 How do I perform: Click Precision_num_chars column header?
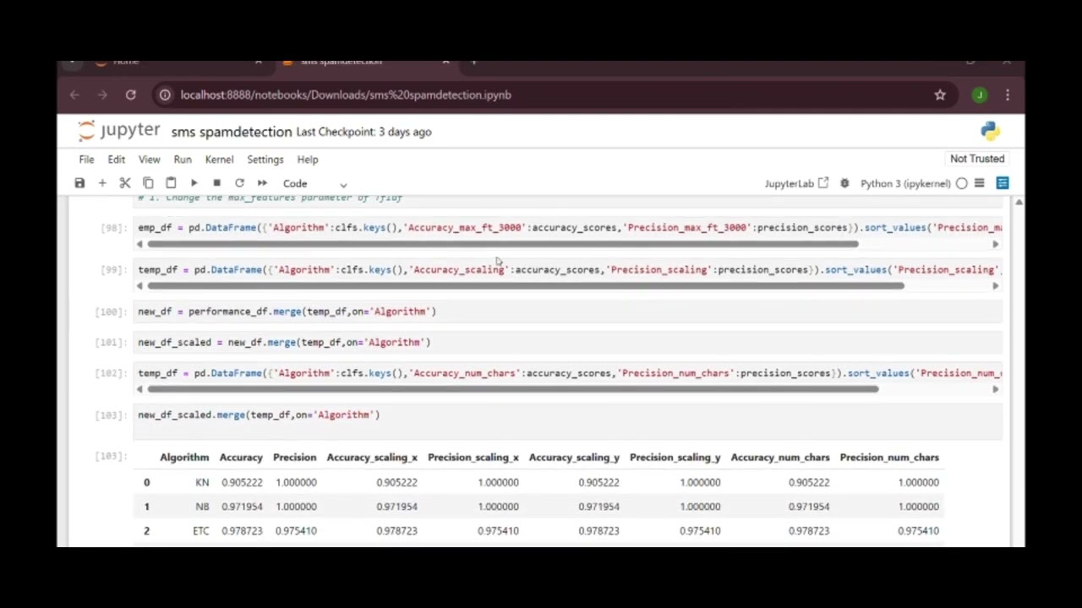889,458
